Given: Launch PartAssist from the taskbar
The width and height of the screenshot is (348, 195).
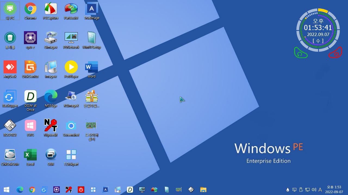Looking at the screenshot, I should [x=154, y=190].
